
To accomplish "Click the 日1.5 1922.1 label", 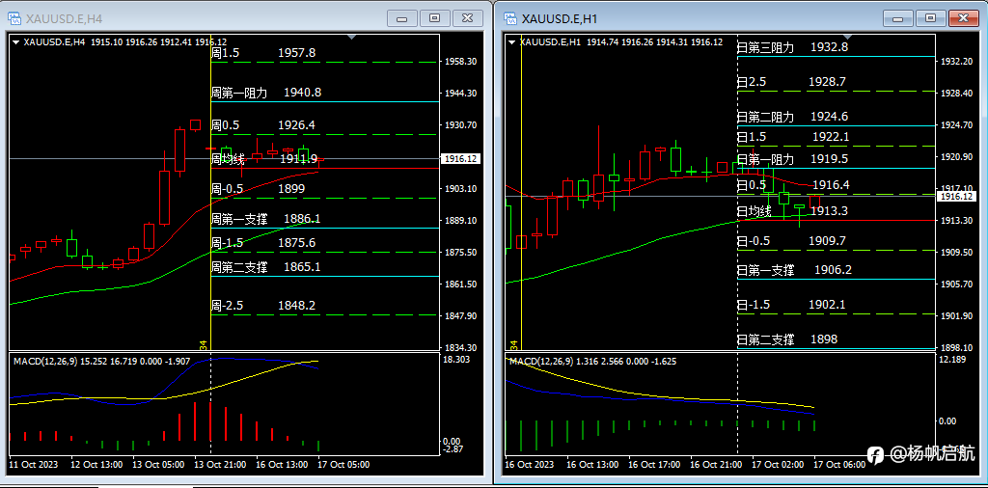I will pos(793,137).
